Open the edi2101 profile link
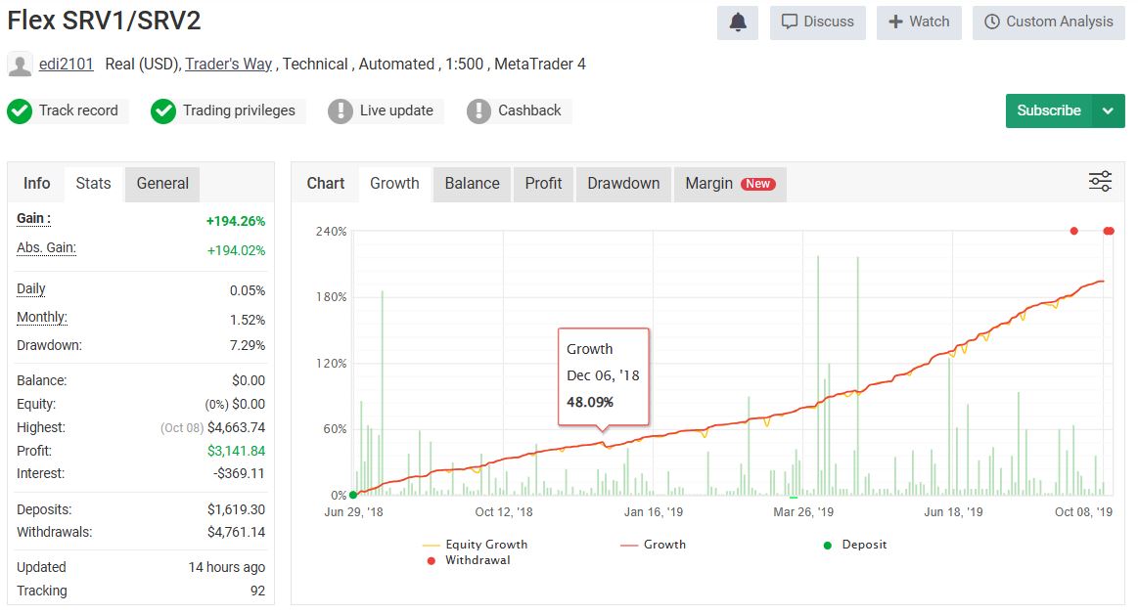 (x=67, y=65)
